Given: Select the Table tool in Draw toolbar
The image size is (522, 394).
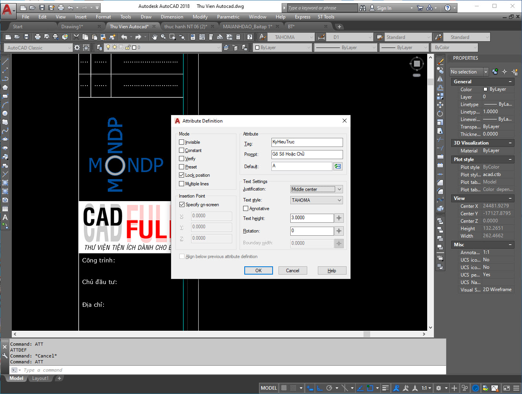Looking at the screenshot, I should coord(5,209).
